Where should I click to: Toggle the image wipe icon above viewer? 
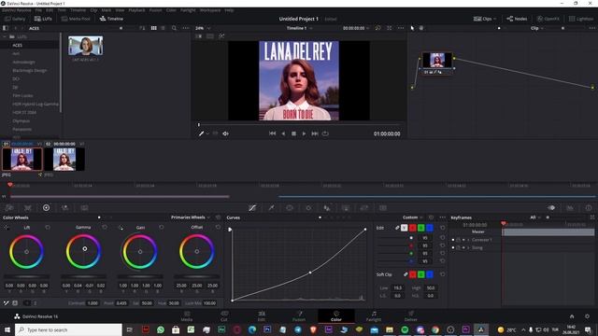pyautogui.click(x=199, y=36)
